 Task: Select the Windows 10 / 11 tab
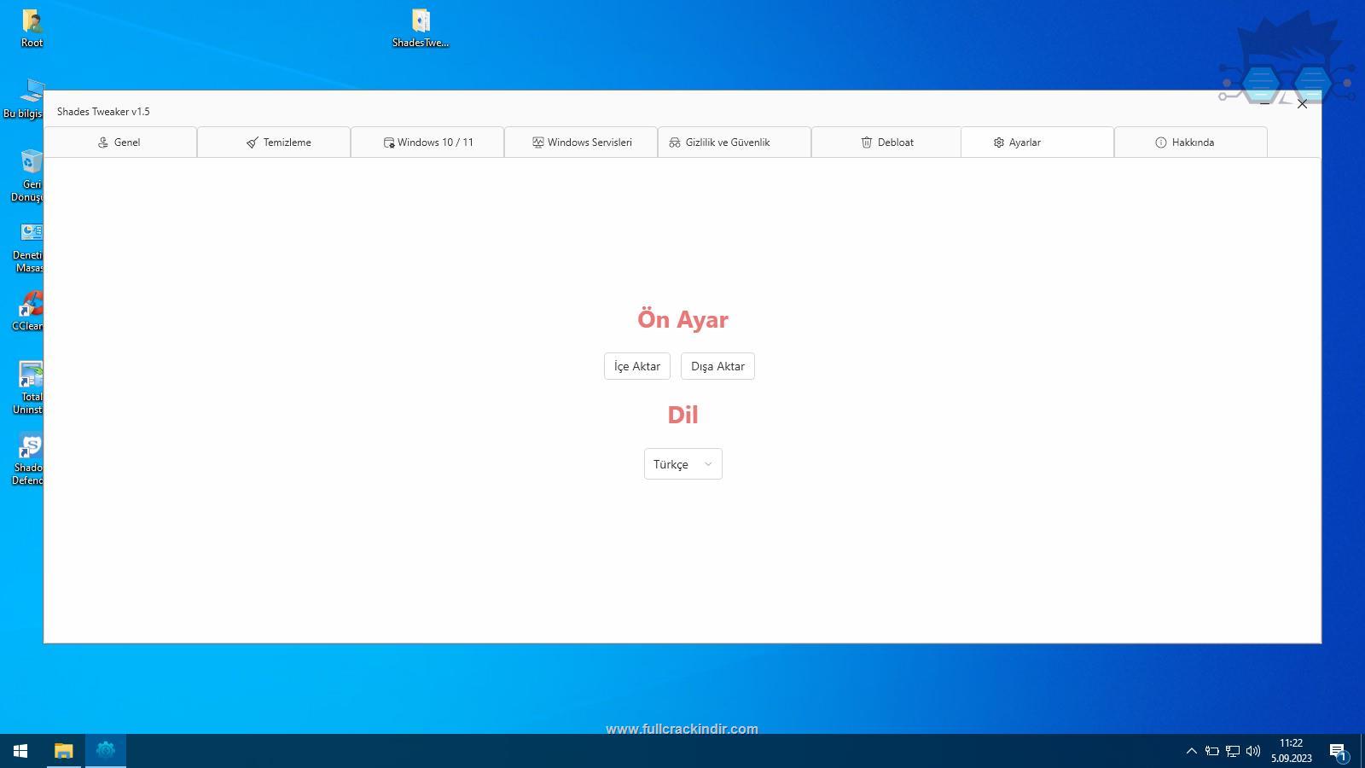427,143
